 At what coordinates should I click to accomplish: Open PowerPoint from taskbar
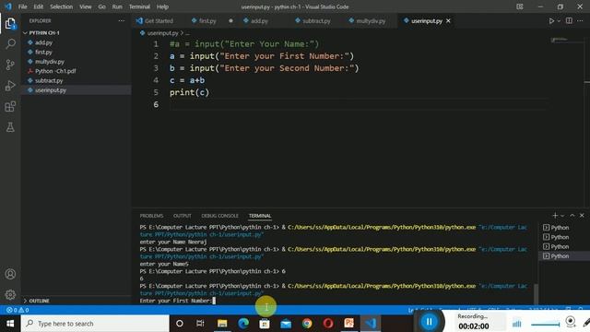pos(349,324)
